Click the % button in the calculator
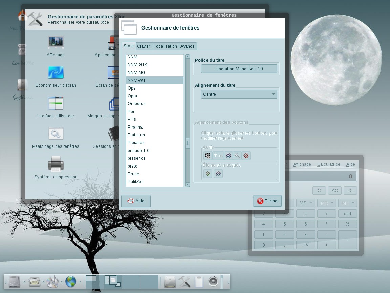The image size is (390, 293). point(347,224)
